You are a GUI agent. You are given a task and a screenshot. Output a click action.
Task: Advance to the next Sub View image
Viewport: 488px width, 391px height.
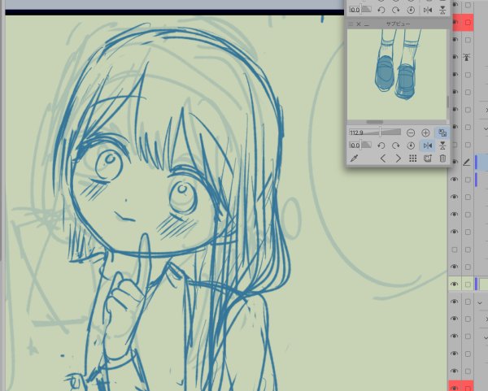pyautogui.click(x=398, y=159)
